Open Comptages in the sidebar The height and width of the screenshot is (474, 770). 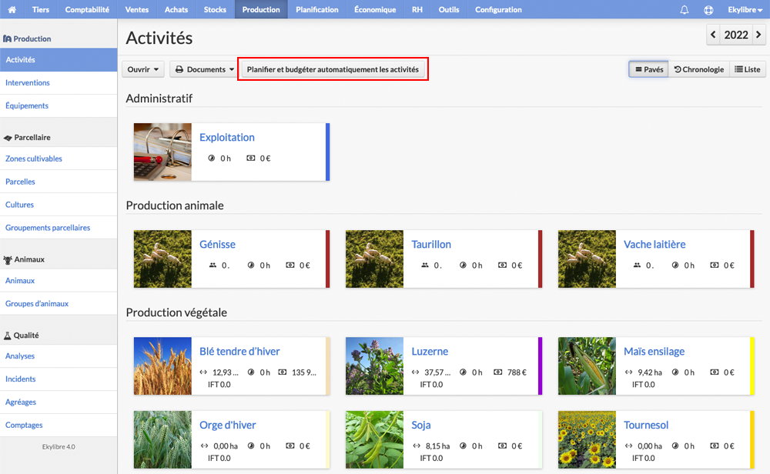pos(59,425)
